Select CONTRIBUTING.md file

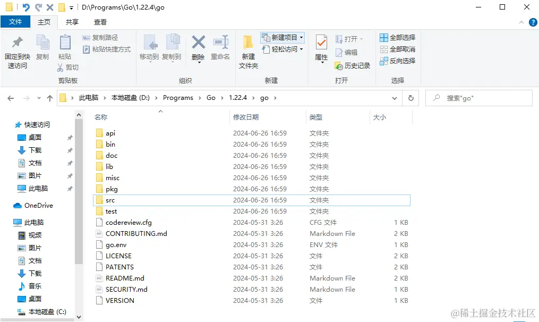(136, 234)
